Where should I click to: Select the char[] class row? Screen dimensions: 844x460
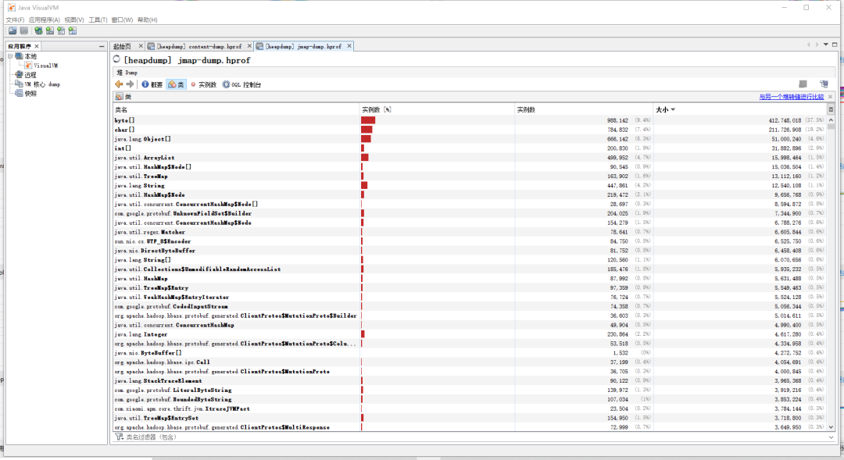point(470,130)
